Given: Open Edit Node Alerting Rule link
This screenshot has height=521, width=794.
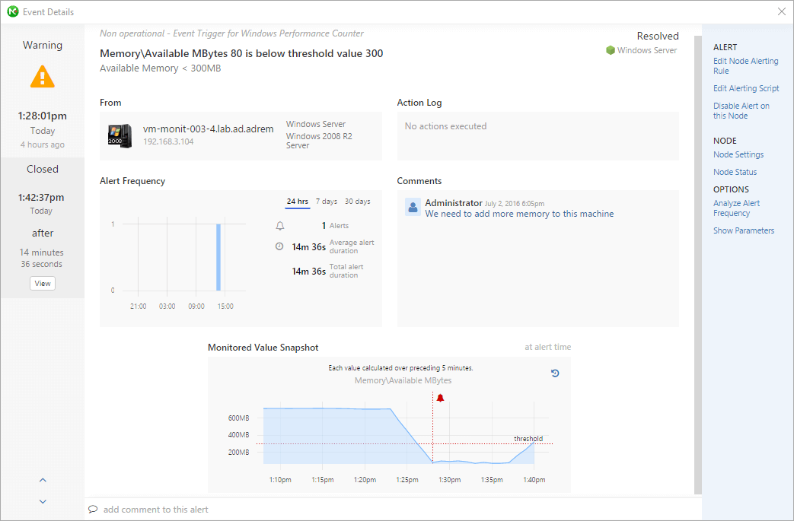Looking at the screenshot, I should (x=745, y=65).
